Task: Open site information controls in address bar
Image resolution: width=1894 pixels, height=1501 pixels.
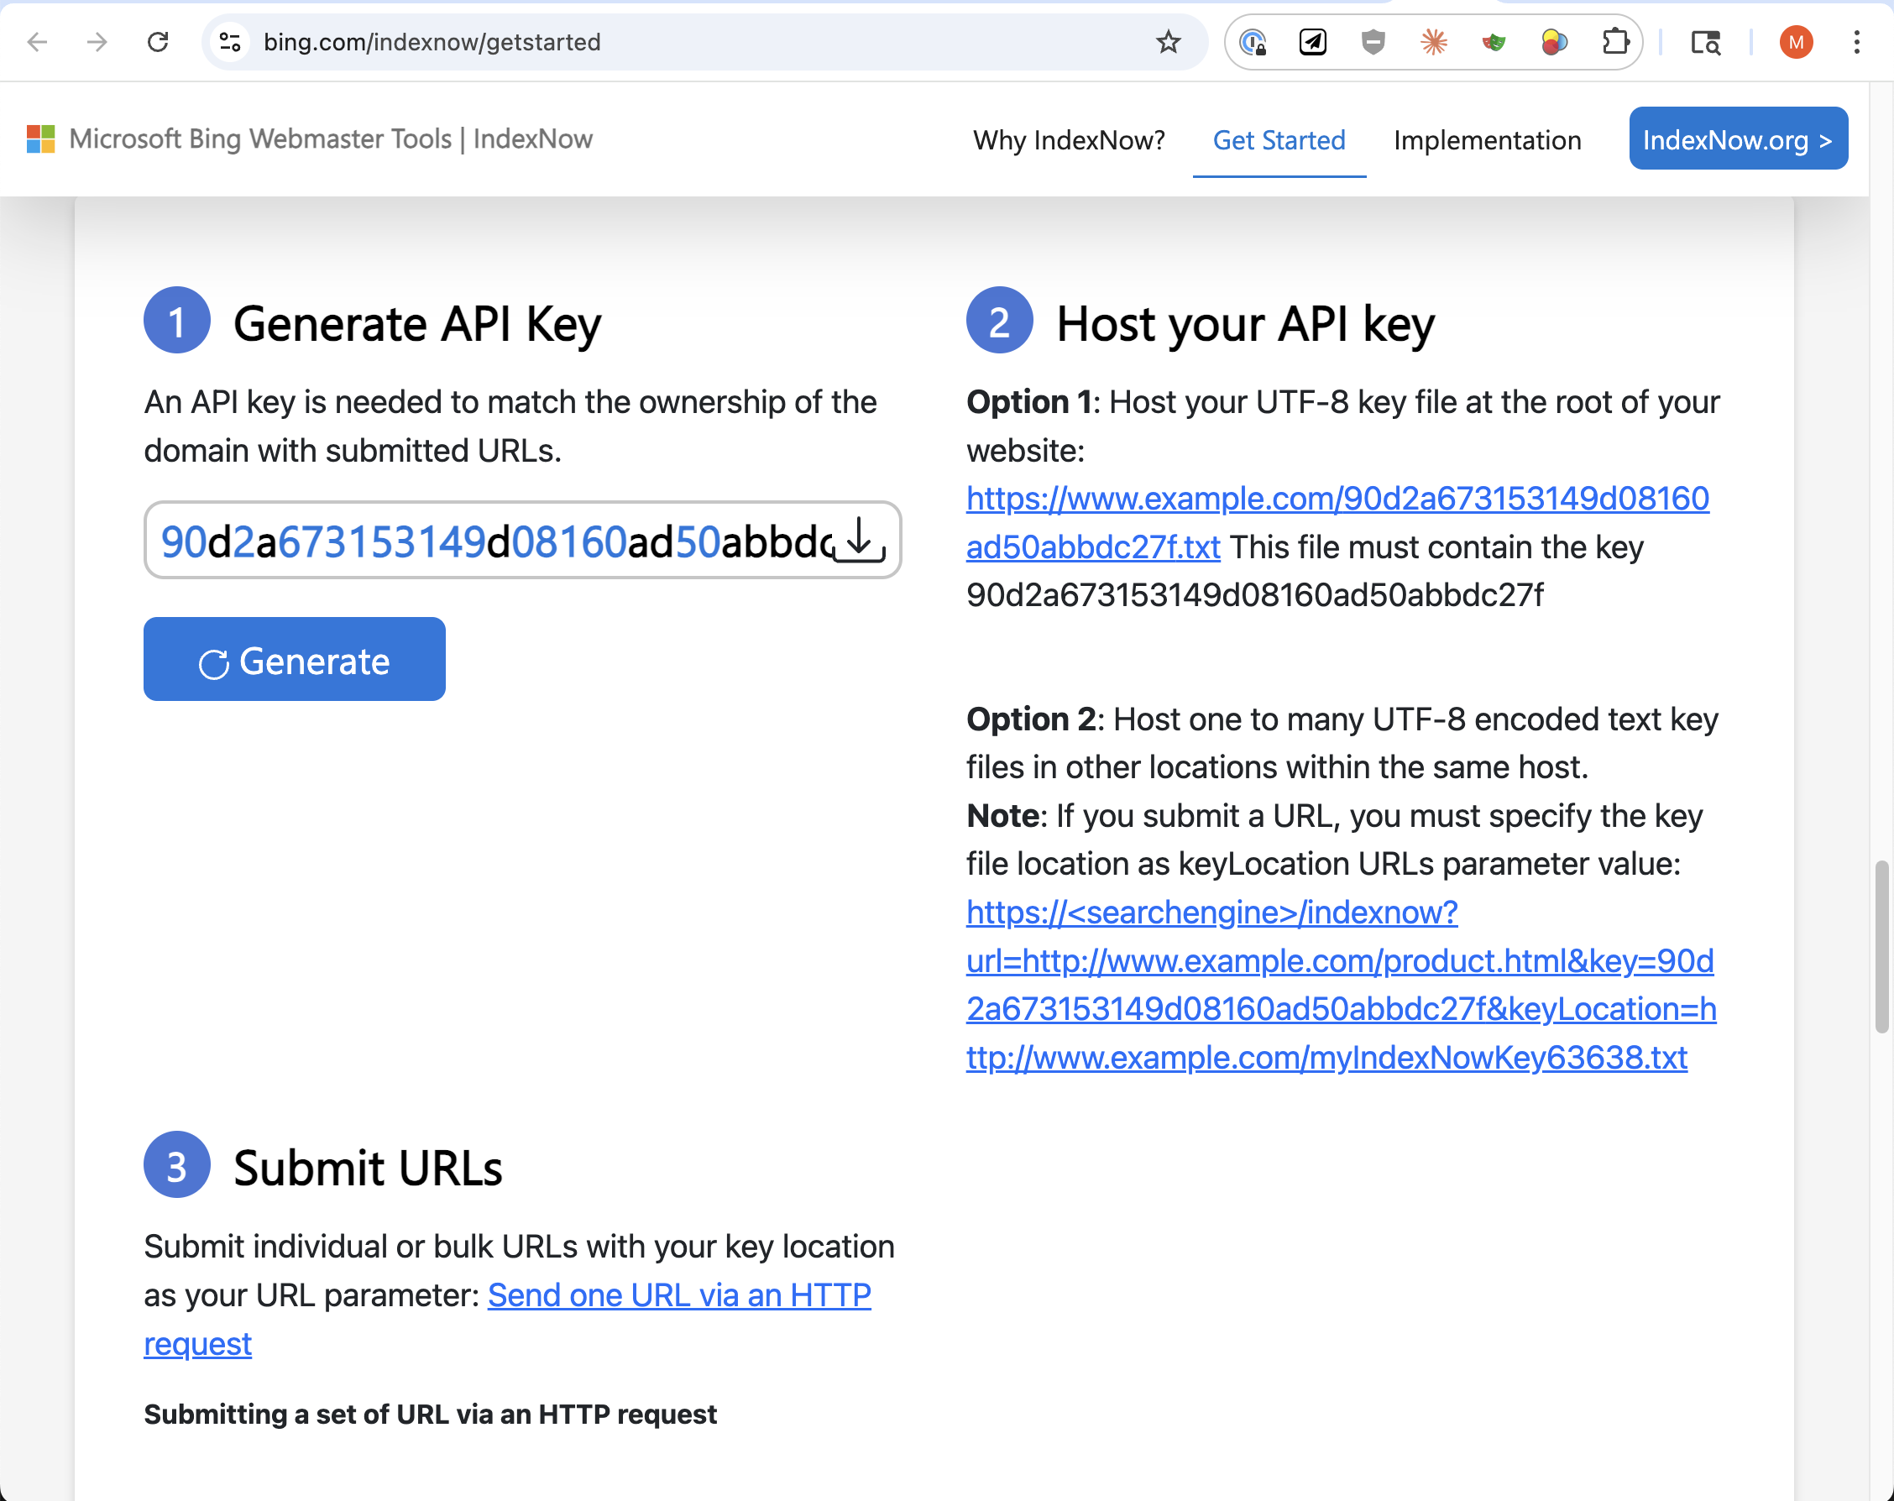Action: pos(230,41)
